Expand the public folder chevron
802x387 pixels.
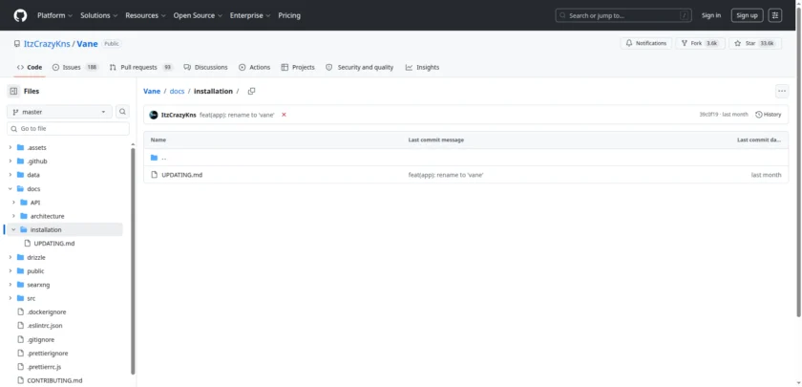pos(11,270)
